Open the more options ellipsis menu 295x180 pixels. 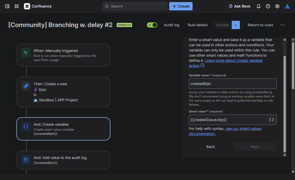282,25
